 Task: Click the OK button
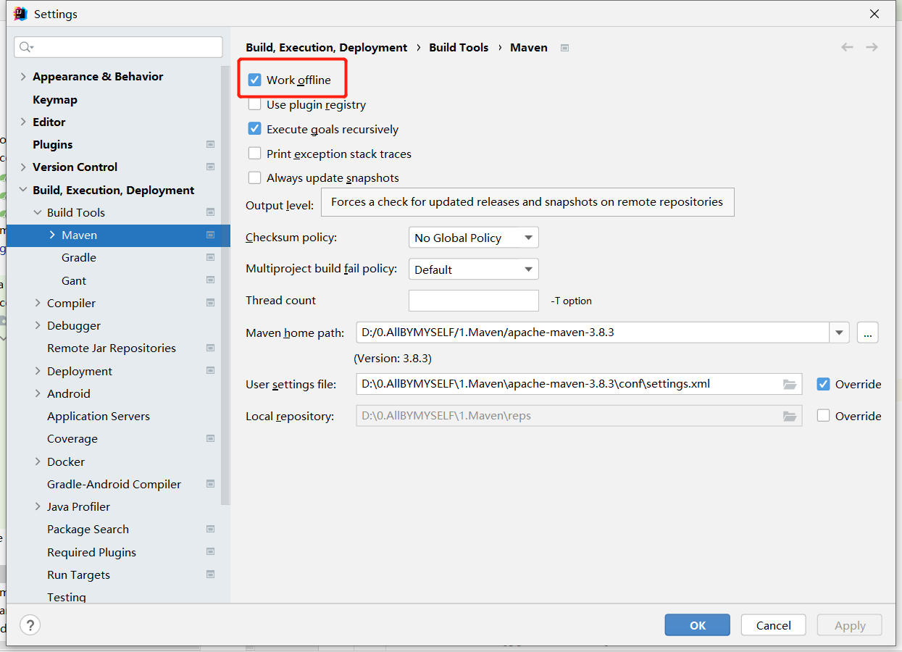coord(696,624)
